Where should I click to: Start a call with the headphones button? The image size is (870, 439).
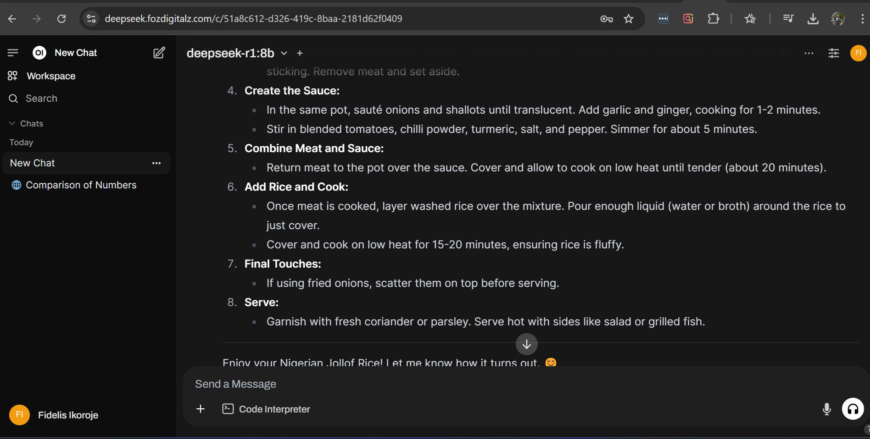(x=853, y=409)
